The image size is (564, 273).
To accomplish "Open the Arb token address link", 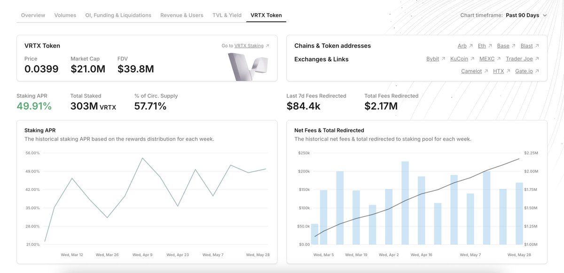I will click(x=462, y=46).
